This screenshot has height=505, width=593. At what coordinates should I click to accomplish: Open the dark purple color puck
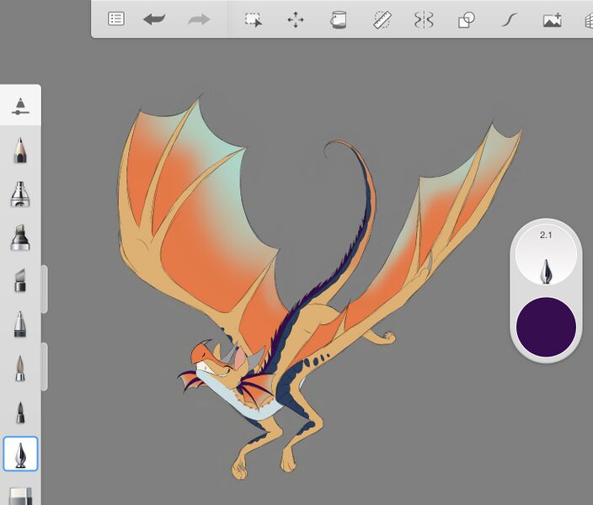[x=546, y=326]
